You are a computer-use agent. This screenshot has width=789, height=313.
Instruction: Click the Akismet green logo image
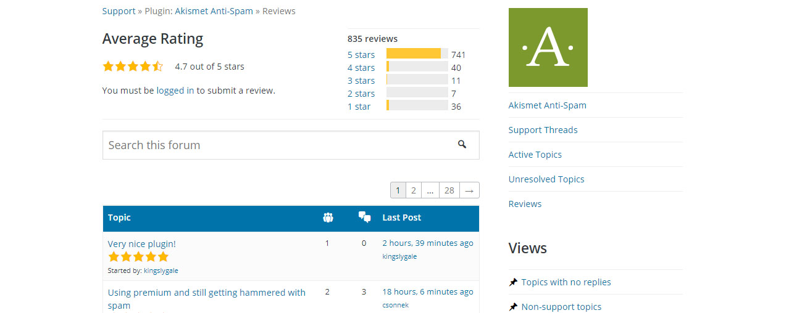click(x=548, y=47)
